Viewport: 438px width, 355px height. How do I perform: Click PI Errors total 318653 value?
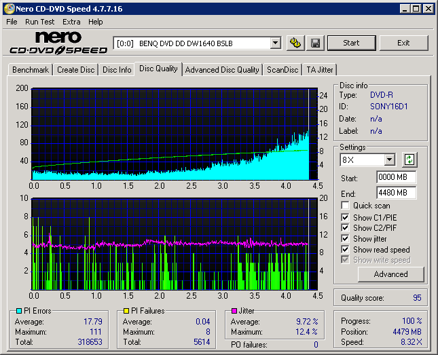(x=90, y=342)
